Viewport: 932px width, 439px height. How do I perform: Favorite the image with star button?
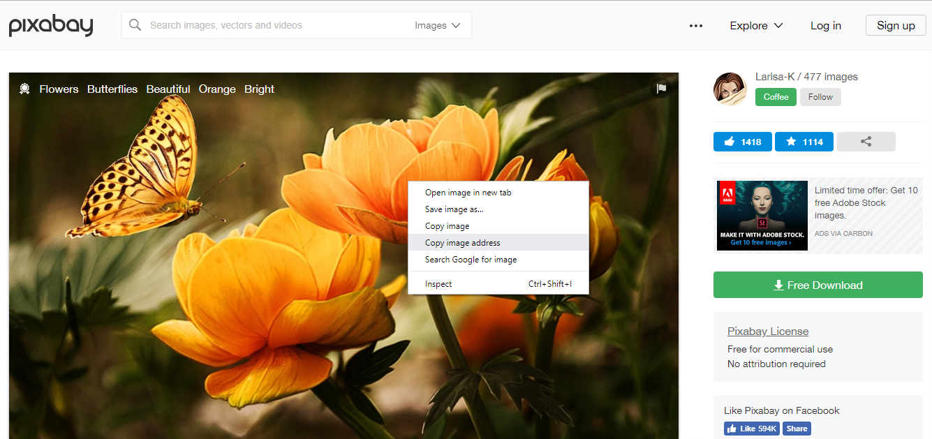[804, 142]
